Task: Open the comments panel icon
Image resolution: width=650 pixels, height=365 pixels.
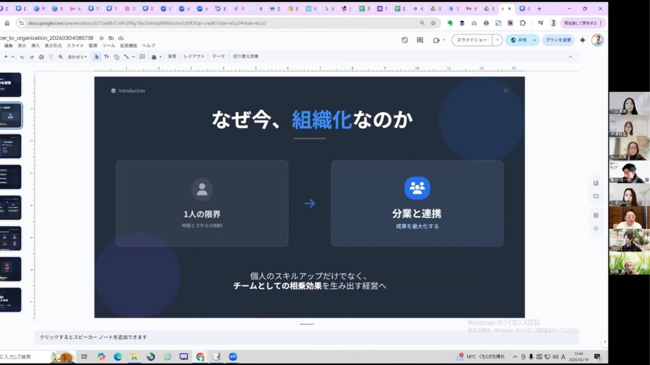Action: 420,40
